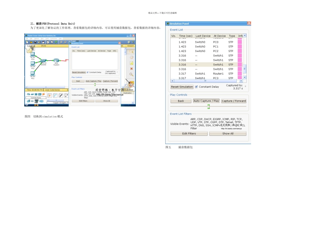Pick the black Copper Straight-Through cable icon
325x230 pixels.
pos(61,95)
